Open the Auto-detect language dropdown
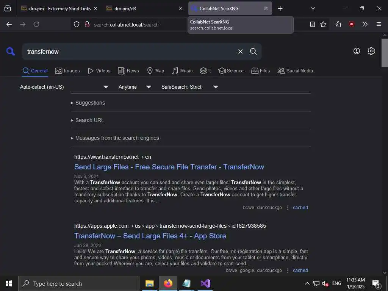Screen dimensions: 388x291 tap(64, 87)
